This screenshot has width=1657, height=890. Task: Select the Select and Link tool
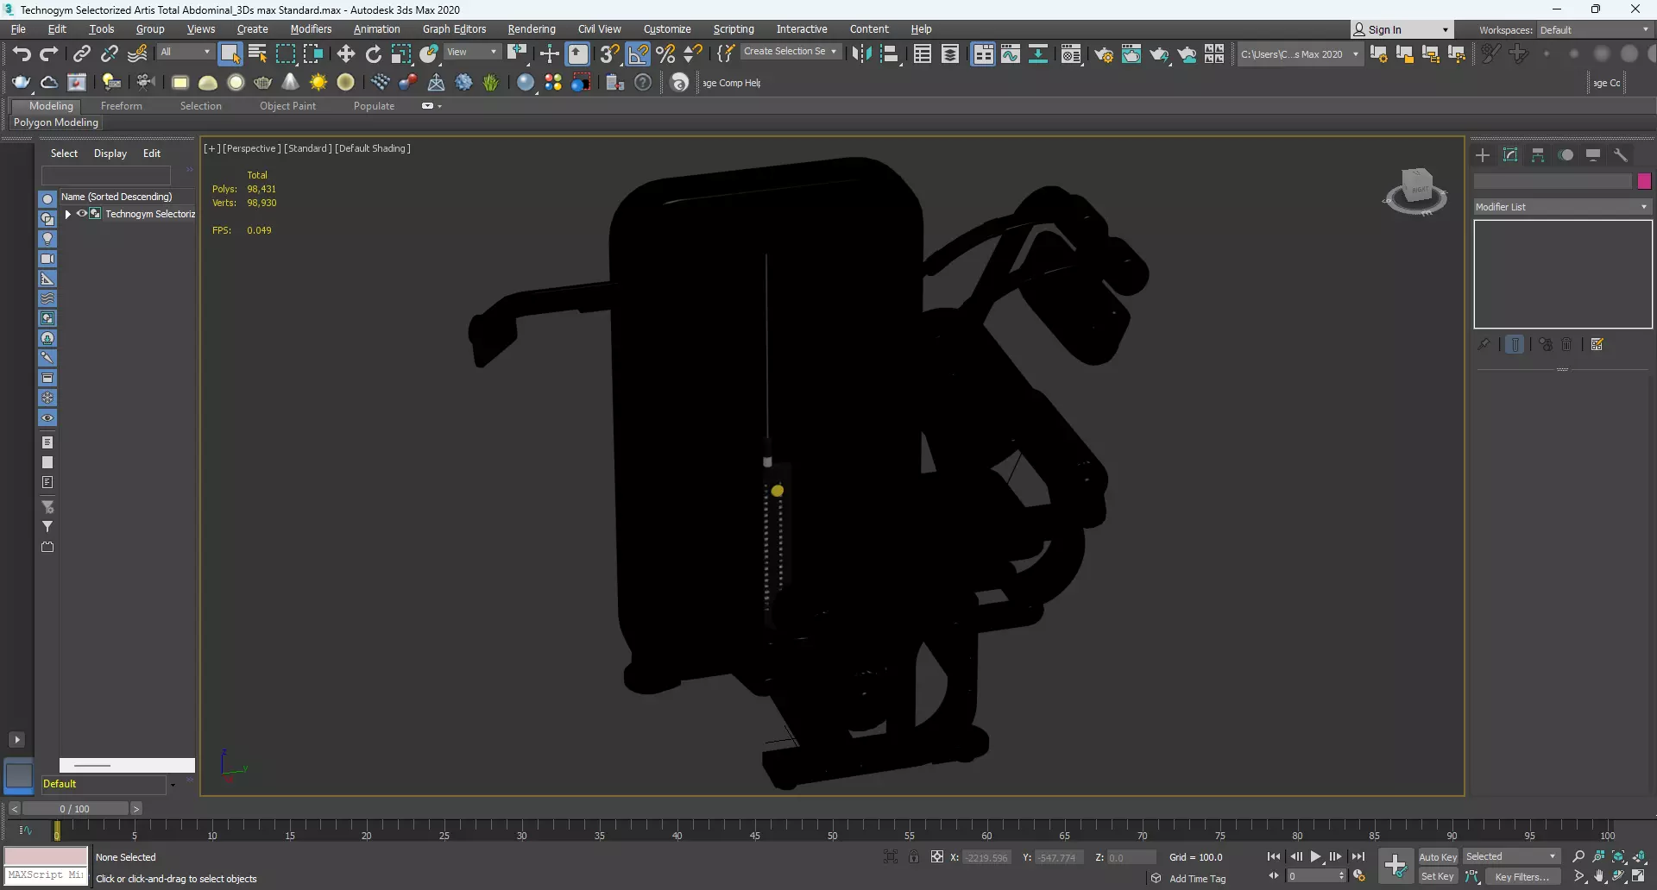pyautogui.click(x=81, y=53)
